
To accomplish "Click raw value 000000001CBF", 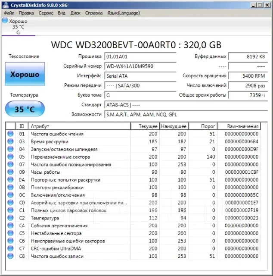I will pos(242,172).
